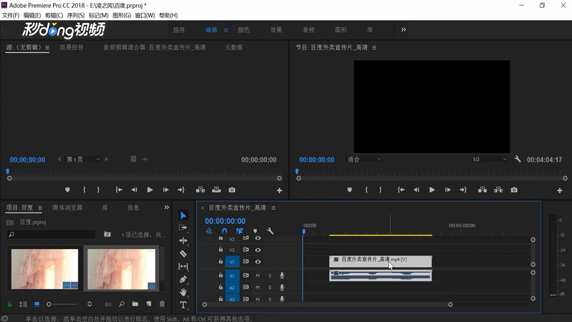This screenshot has width=572, height=322.
Task: Expand the workspace overflow chevrons
Action: (404, 30)
